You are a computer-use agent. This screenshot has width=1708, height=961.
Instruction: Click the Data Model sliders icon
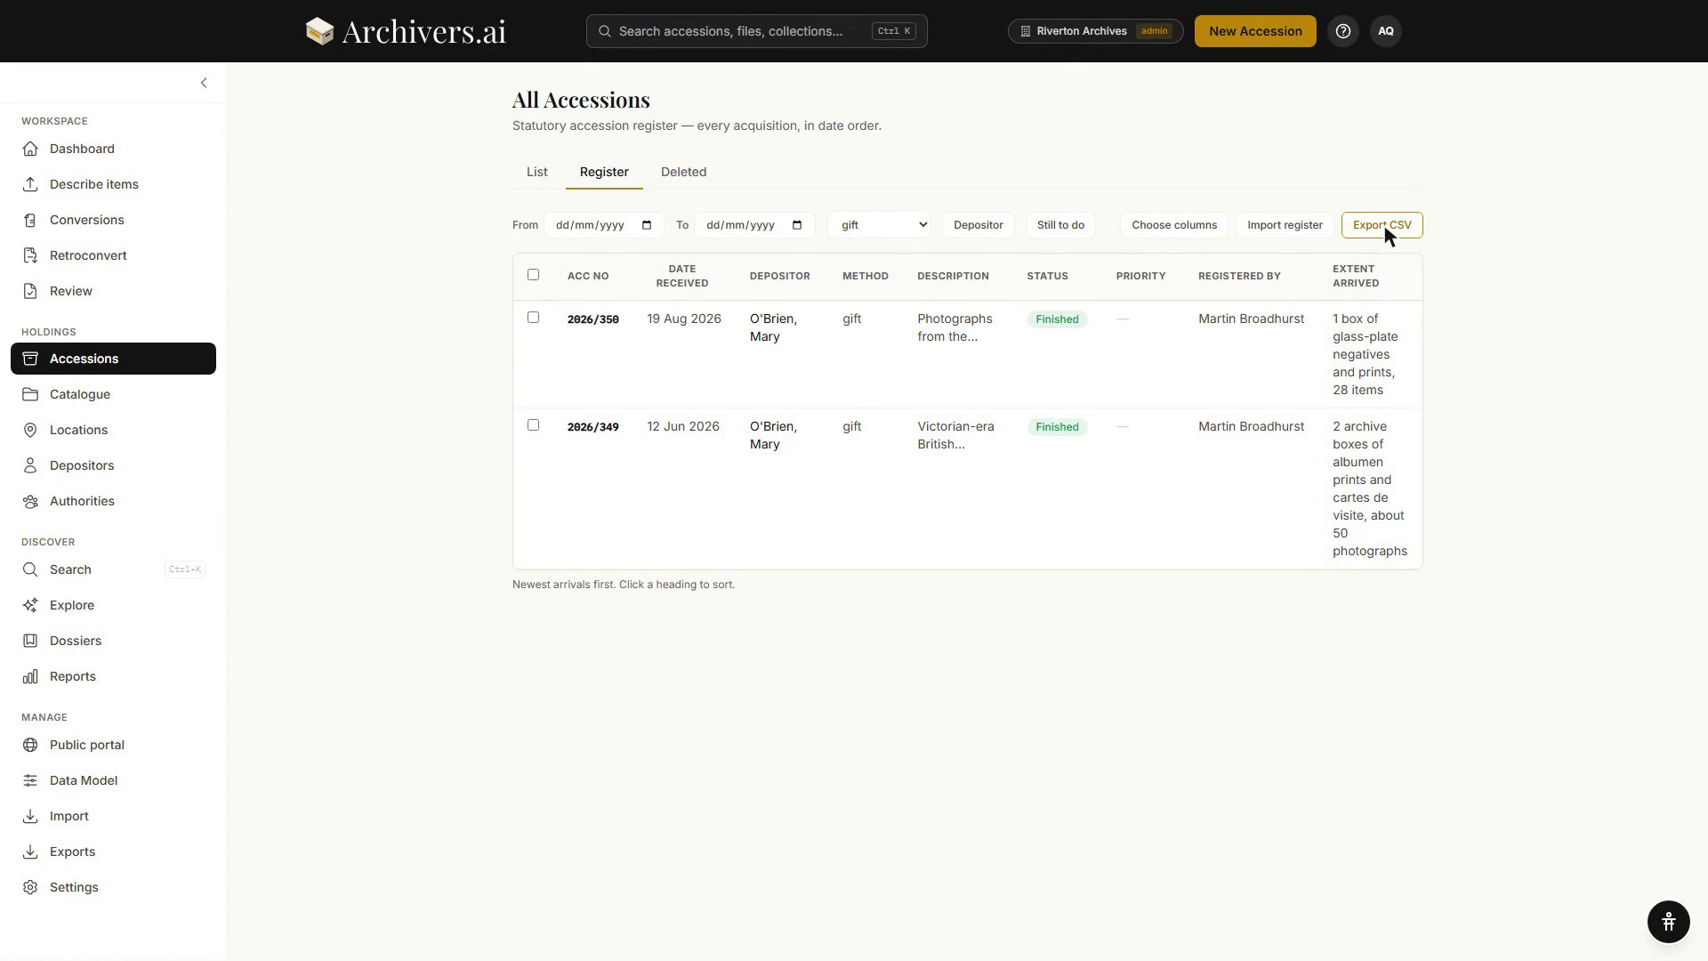click(x=30, y=780)
